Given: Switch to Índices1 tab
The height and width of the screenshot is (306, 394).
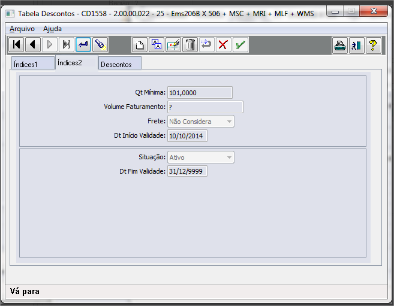Looking at the screenshot, I should coord(32,63).
